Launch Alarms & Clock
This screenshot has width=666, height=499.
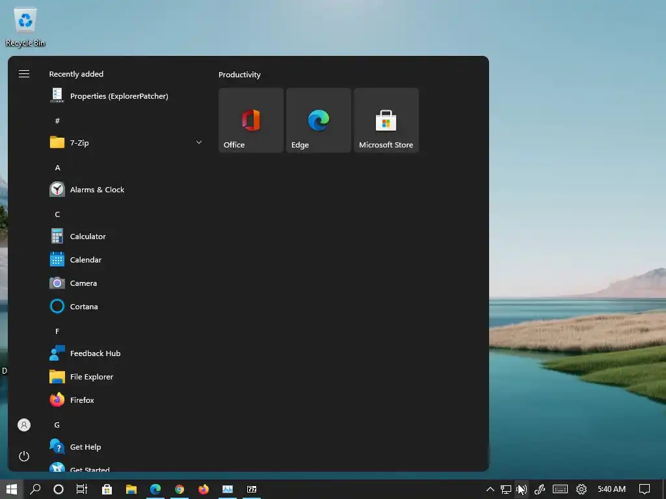coord(126,190)
